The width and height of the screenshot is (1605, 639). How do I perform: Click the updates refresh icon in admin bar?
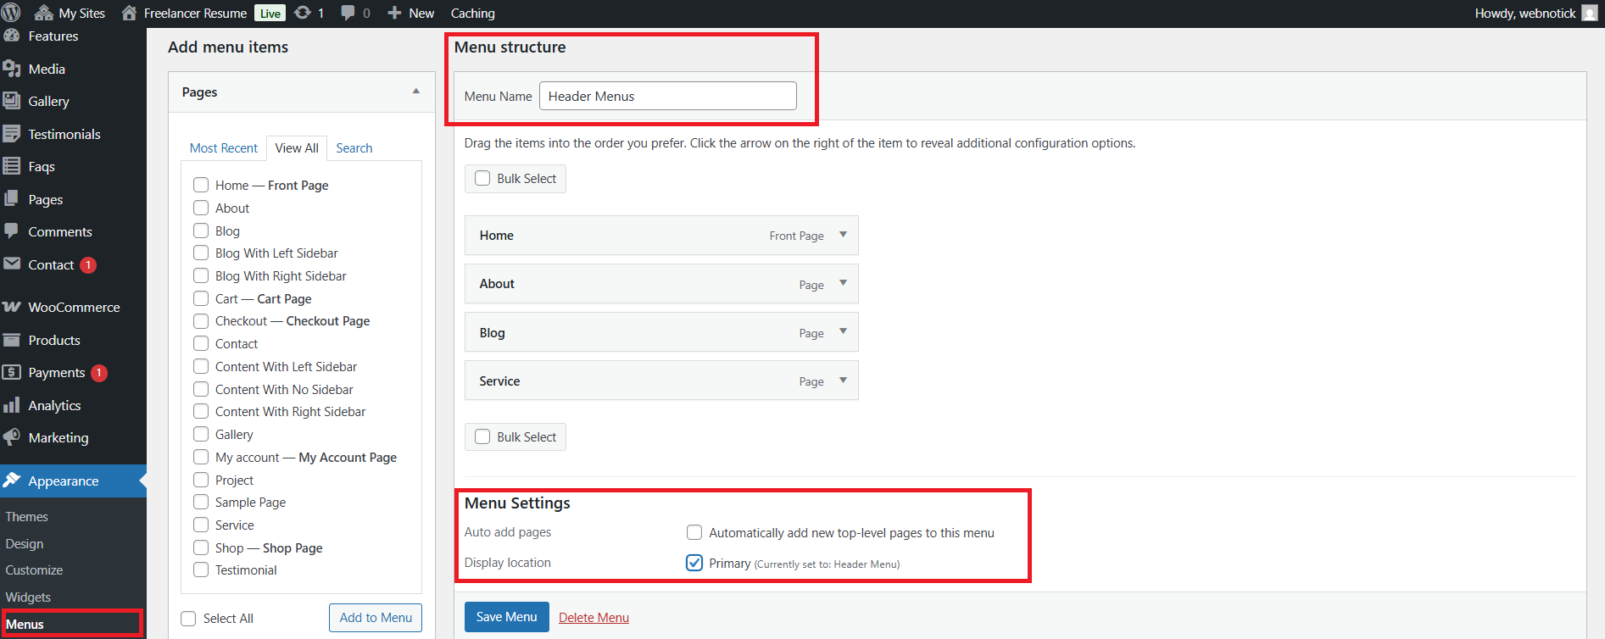(302, 13)
